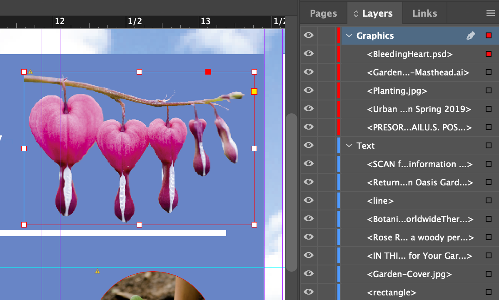The image size is (499, 300).
Task: Toggle eye for Rose R... a woody per item
Action: point(308,237)
